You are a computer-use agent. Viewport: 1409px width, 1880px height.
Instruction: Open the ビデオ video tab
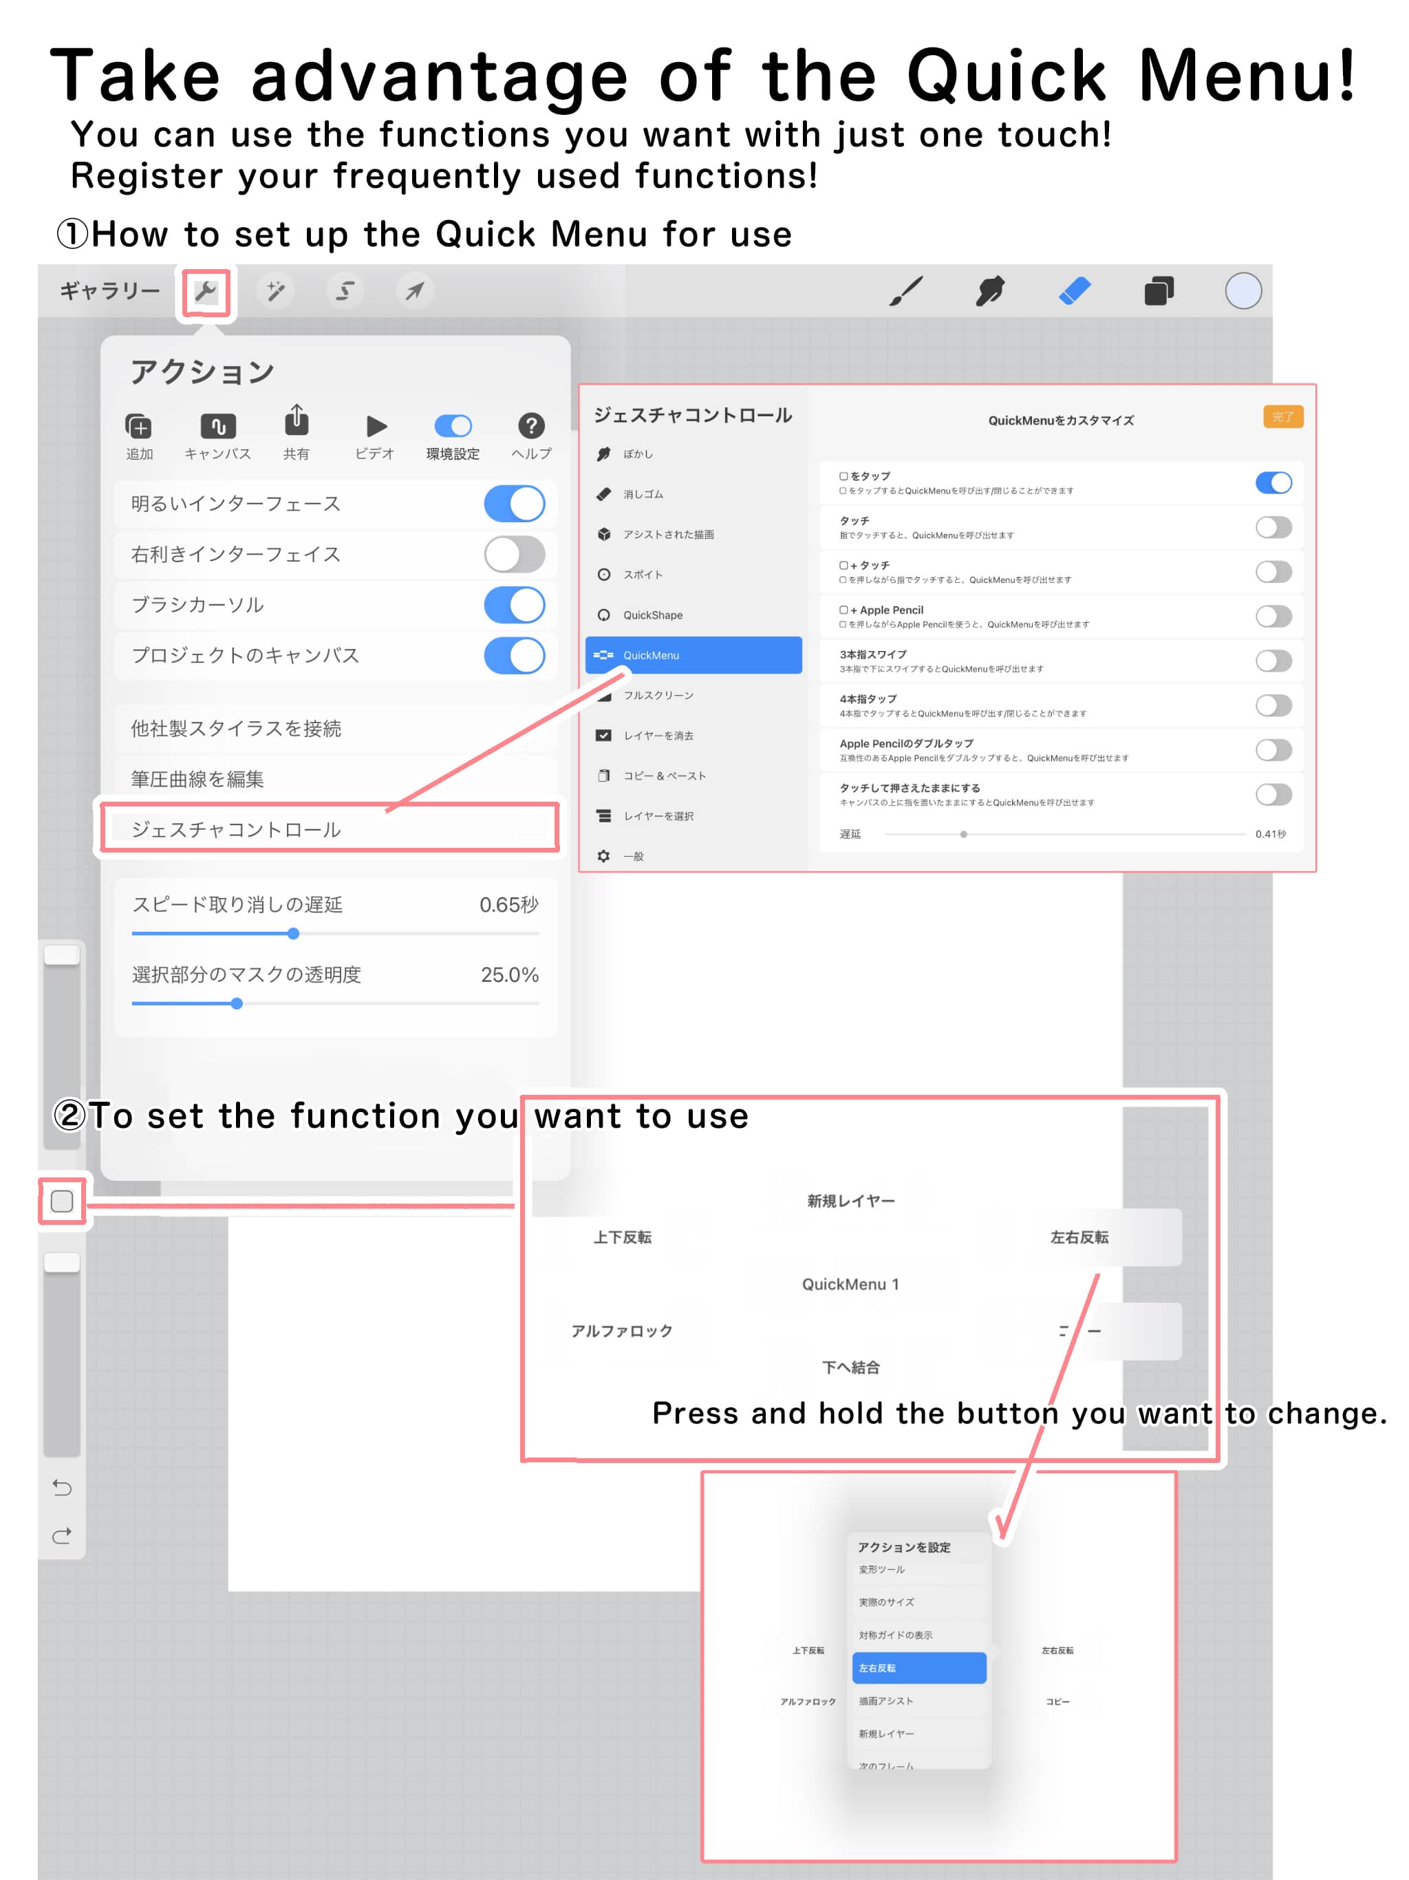[375, 437]
